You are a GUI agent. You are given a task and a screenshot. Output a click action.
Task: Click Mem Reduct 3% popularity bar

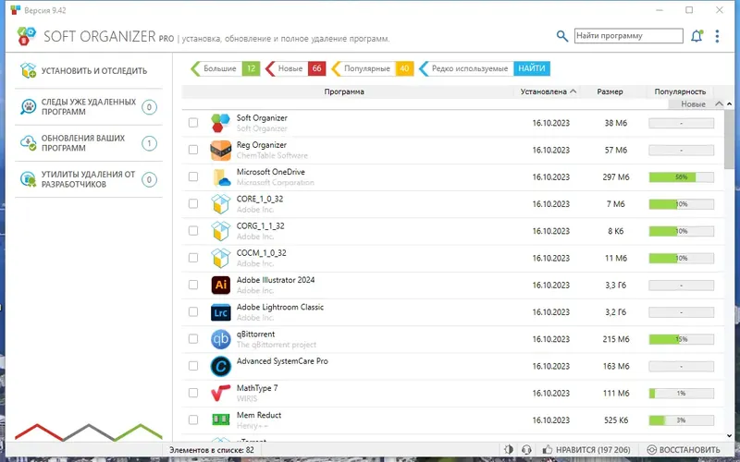[x=681, y=420]
